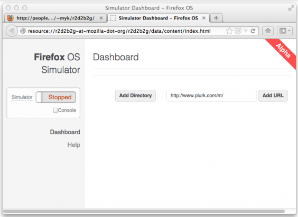Toggle the Simulator Stopped switch
The width and height of the screenshot is (298, 217).
click(x=56, y=97)
